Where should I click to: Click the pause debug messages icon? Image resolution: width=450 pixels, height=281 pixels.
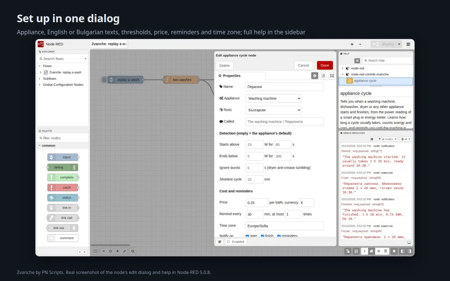372,139
